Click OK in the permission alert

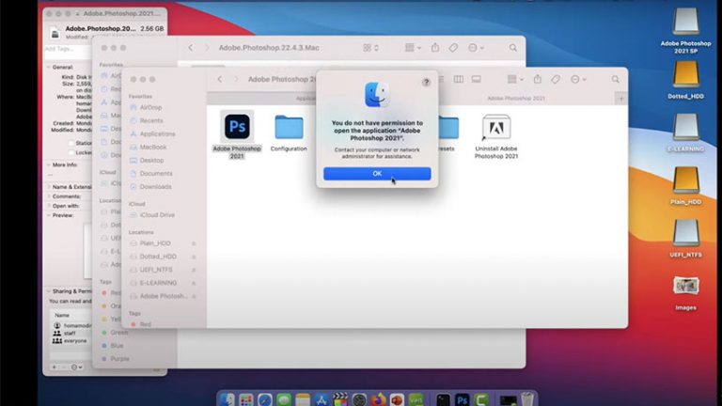(377, 174)
